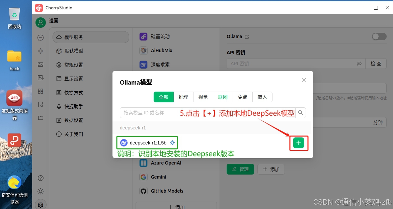Toggle API key visibility eye icon
Image resolution: width=393 pixels, height=209 pixels.
click(x=359, y=64)
